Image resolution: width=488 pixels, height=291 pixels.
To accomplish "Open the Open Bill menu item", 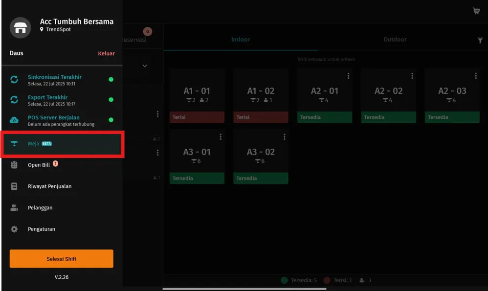I will pyautogui.click(x=39, y=165).
